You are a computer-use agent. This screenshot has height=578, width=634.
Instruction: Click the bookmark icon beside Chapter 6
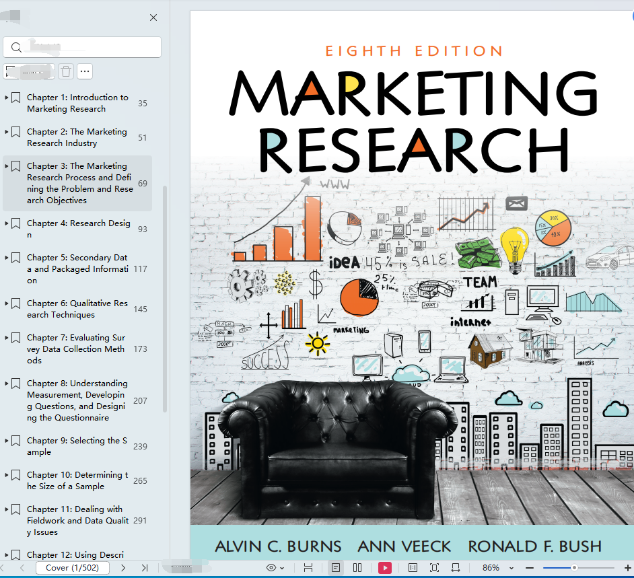[15, 303]
